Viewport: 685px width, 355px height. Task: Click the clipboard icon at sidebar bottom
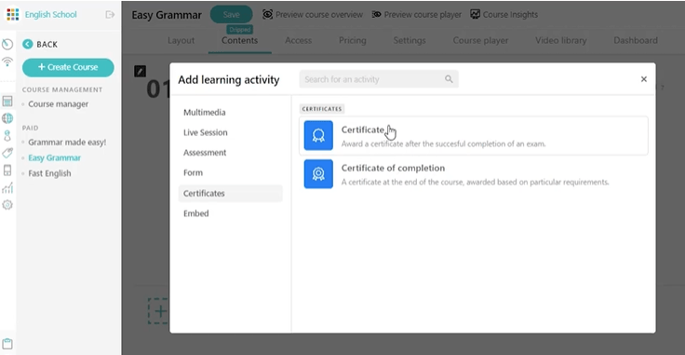(7, 344)
